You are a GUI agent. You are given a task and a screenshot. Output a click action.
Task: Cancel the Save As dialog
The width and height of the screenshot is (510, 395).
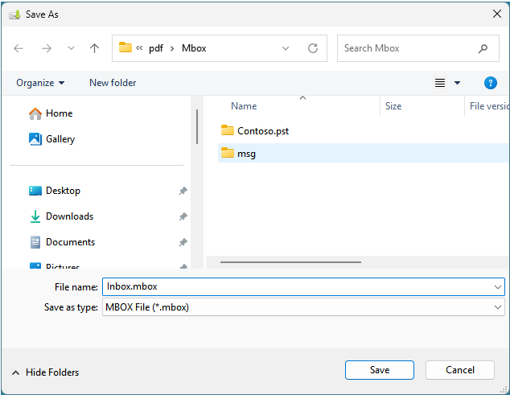[x=459, y=370]
